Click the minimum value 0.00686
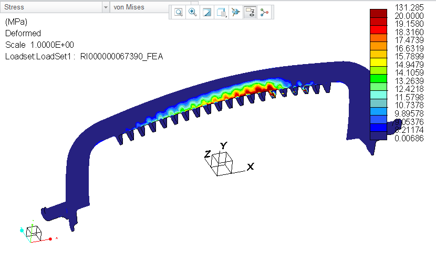Screen dimensions: 436x271 409,138
